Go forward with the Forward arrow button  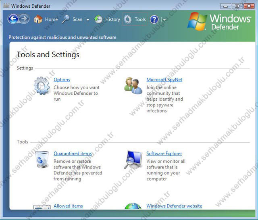pyautogui.click(x=24, y=19)
